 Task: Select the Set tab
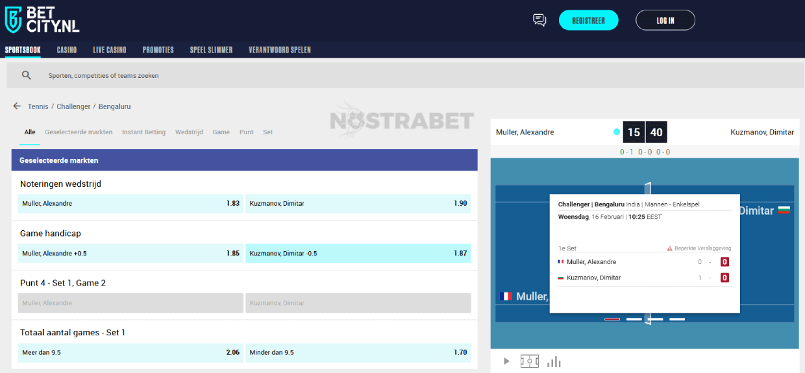click(x=267, y=132)
